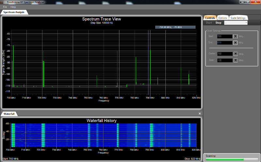Click the Step Size: 10000 Hz label

point(101,23)
